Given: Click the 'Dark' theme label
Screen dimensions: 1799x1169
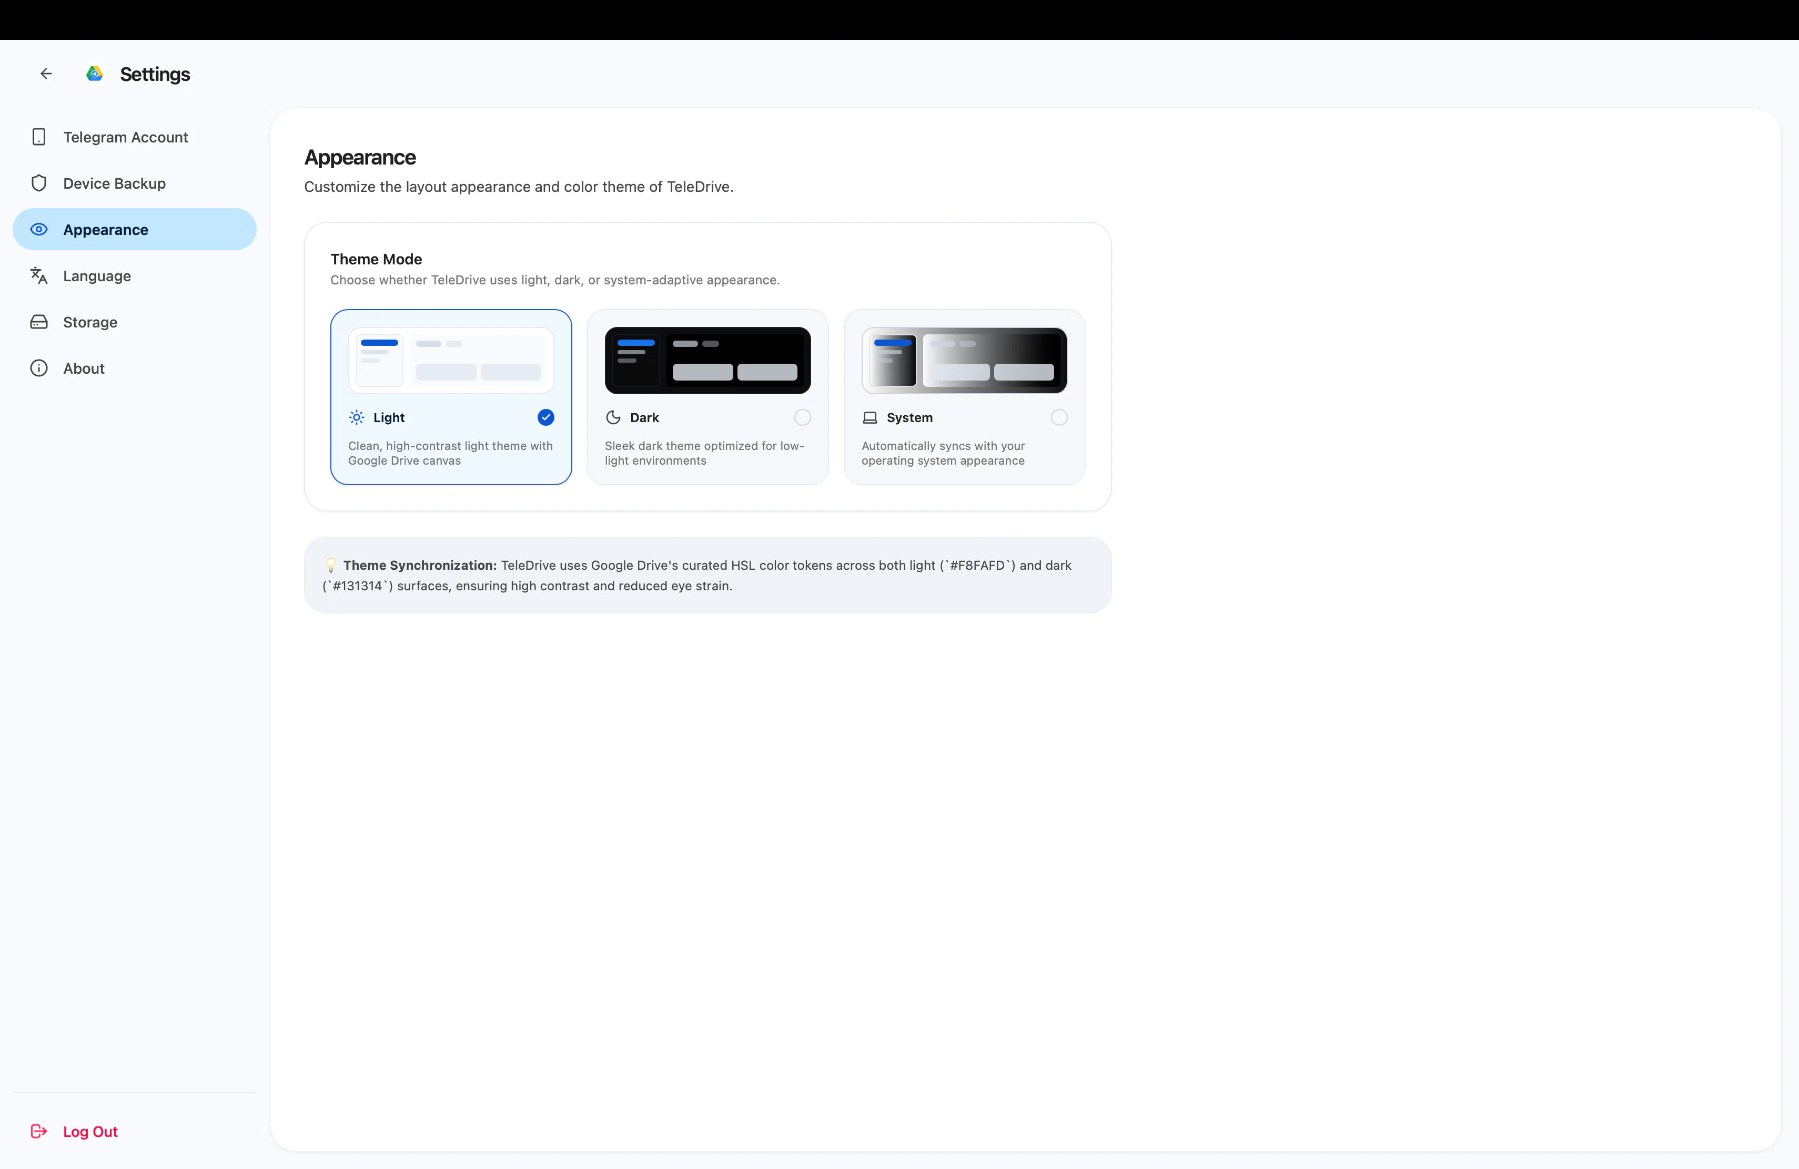Looking at the screenshot, I should coord(645,417).
